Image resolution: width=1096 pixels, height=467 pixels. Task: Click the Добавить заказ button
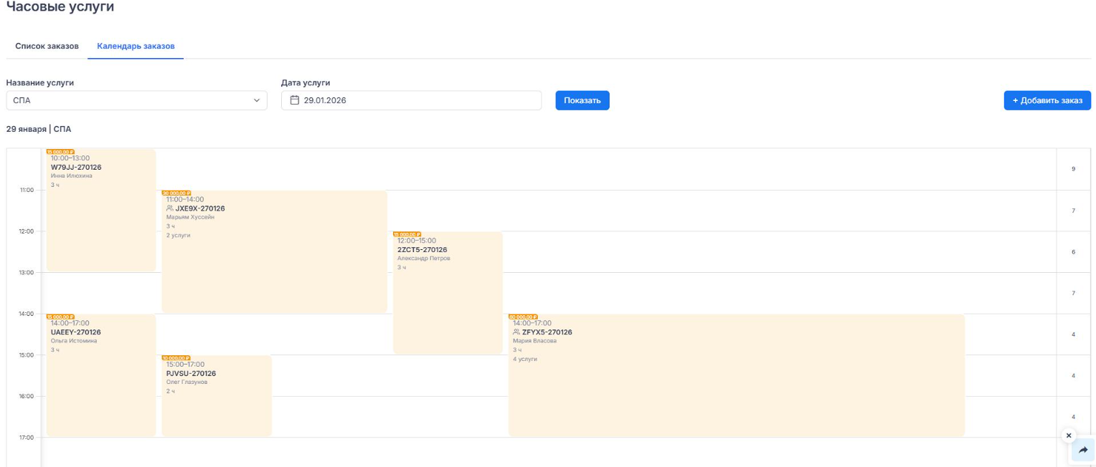1047,100
